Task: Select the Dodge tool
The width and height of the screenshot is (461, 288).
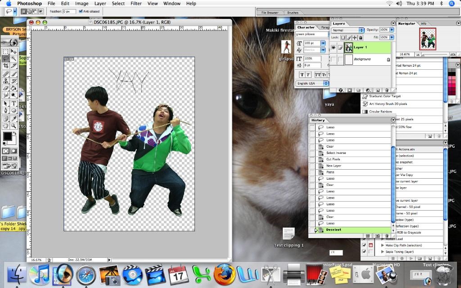Action: 14,95
